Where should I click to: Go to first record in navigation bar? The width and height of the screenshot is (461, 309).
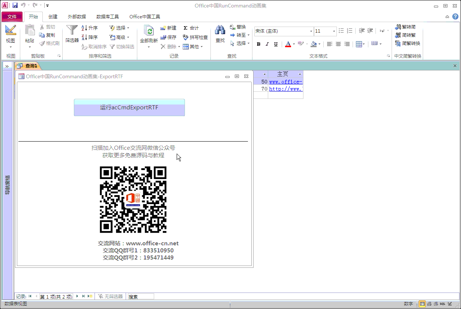point(30,296)
